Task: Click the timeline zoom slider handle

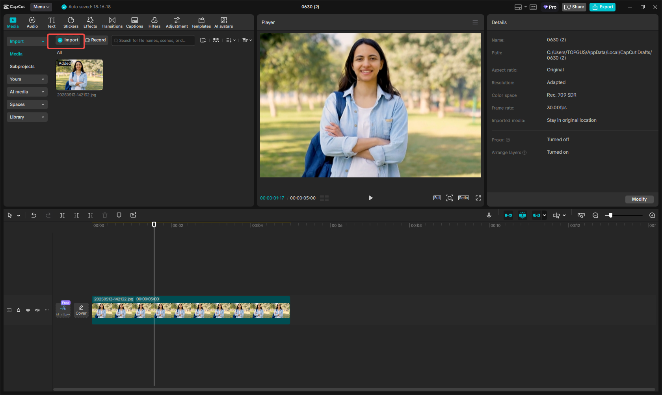Action: click(x=610, y=215)
